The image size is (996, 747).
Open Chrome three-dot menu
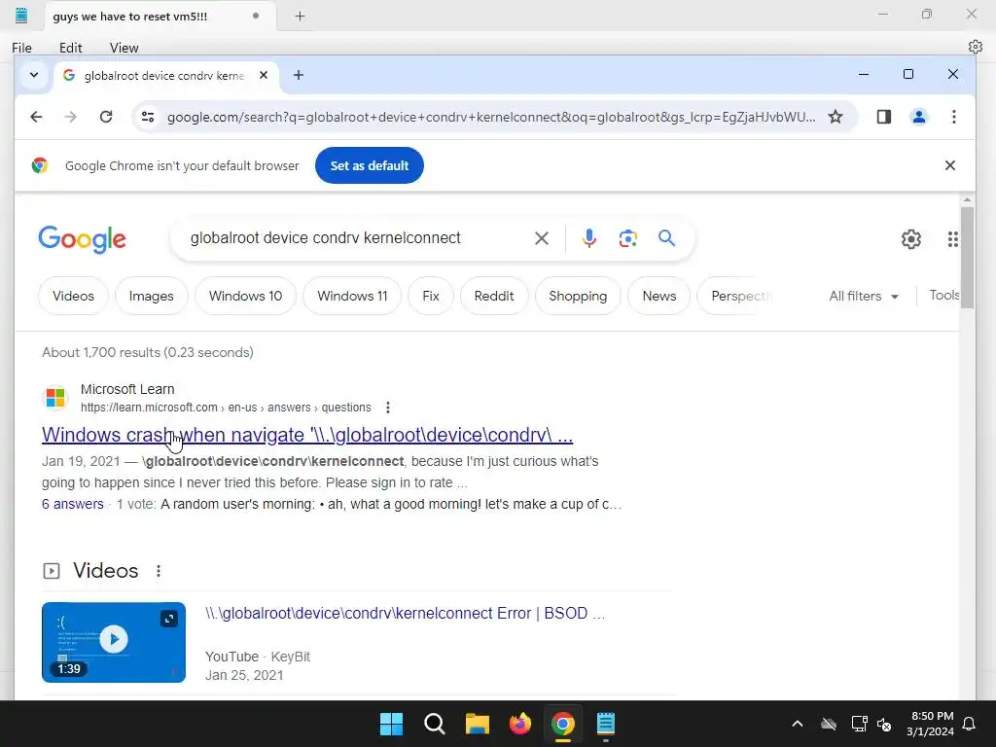coord(953,117)
